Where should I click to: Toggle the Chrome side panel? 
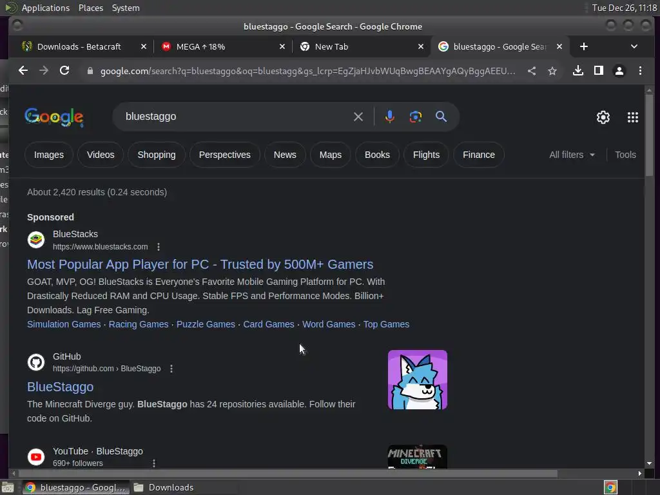pyautogui.click(x=599, y=71)
